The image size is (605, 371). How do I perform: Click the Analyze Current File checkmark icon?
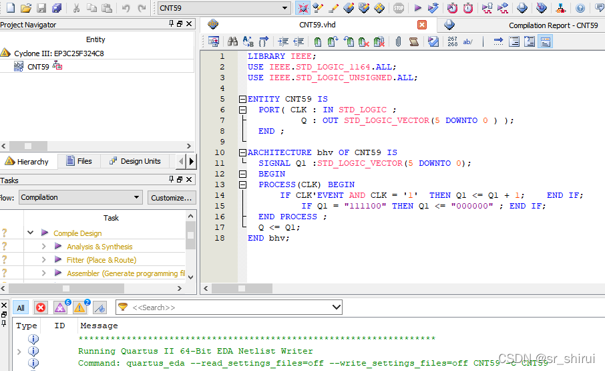pos(433,41)
